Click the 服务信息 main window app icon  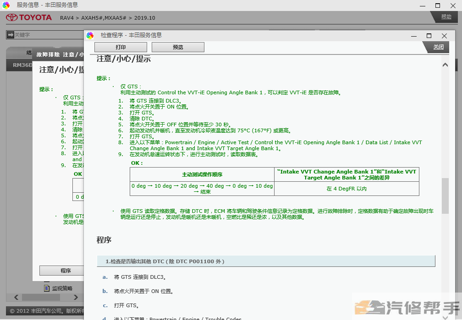point(6,5)
